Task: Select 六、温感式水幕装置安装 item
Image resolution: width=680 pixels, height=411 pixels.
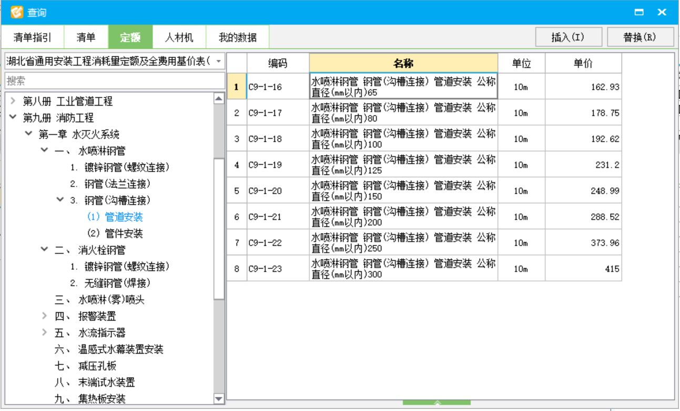Action: pyautogui.click(x=109, y=349)
